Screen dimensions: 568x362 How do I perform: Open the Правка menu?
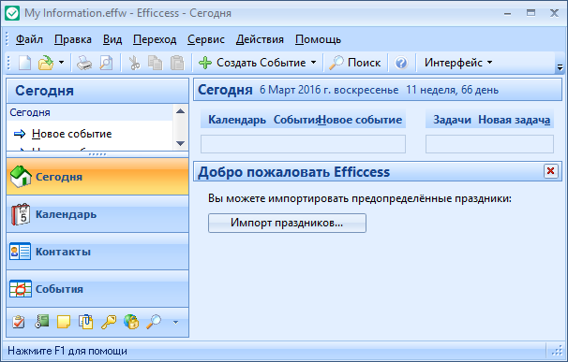(x=73, y=39)
